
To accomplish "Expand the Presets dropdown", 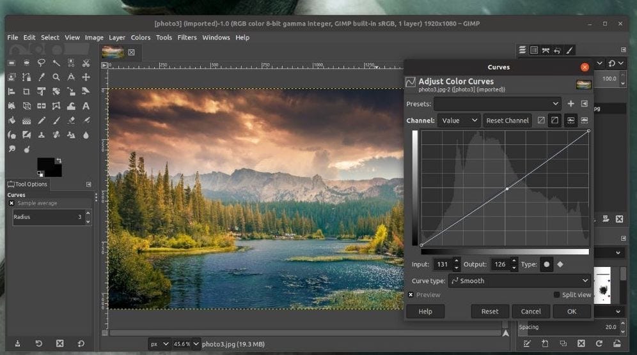I will pos(498,103).
